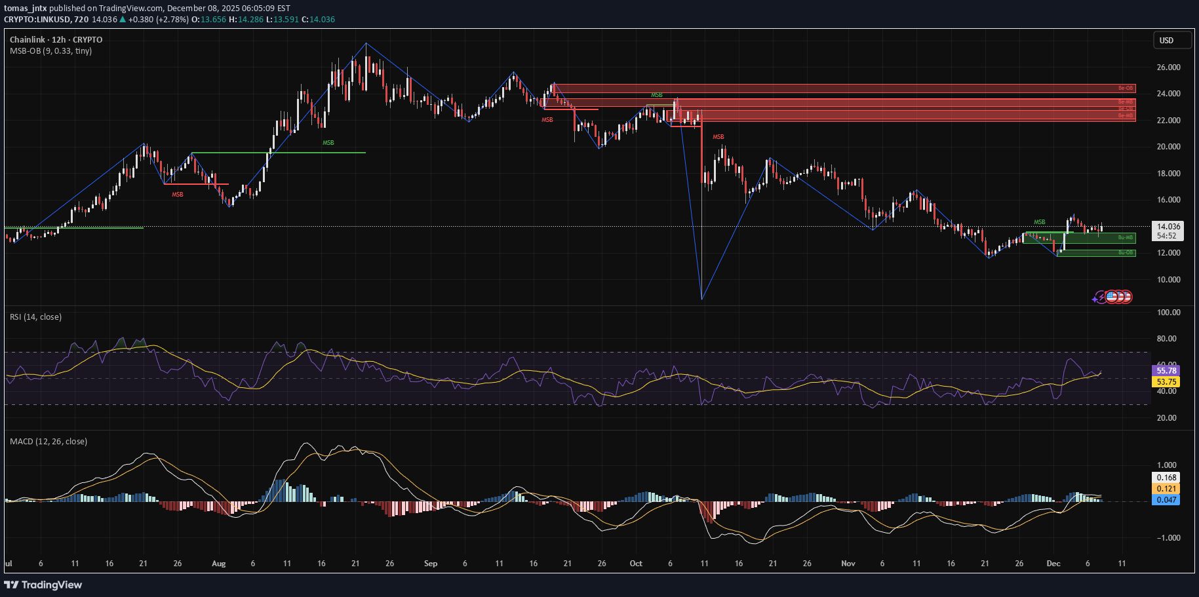Open the leftmost US flag economic event
Image resolution: width=1199 pixels, height=597 pixels.
[1111, 297]
